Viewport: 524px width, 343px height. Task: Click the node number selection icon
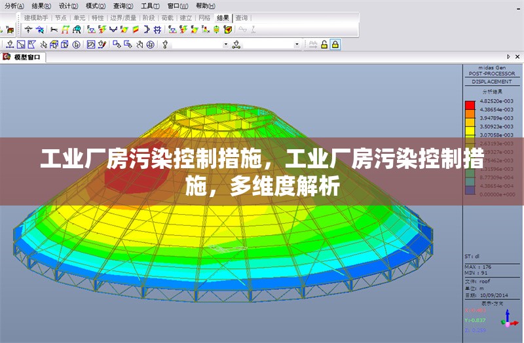point(165,45)
